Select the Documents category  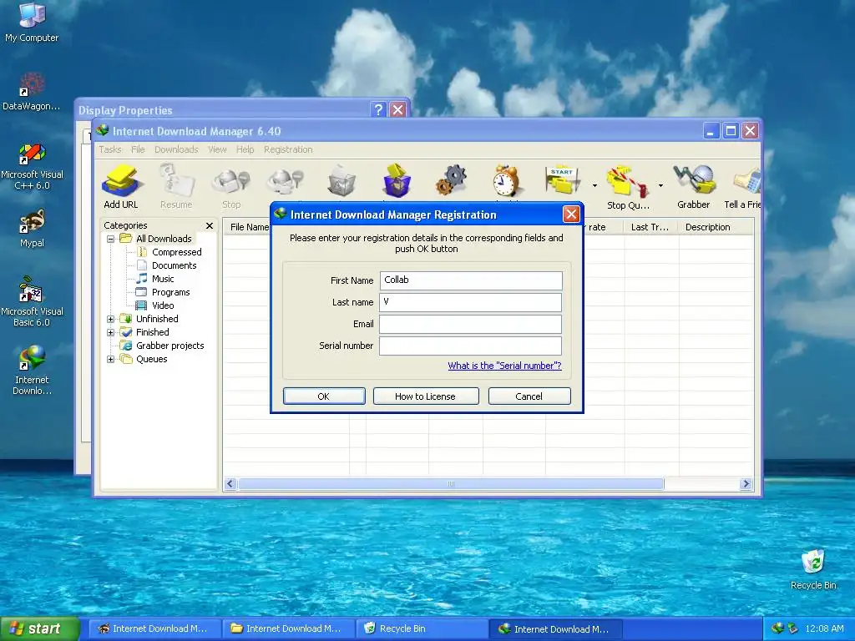(174, 265)
